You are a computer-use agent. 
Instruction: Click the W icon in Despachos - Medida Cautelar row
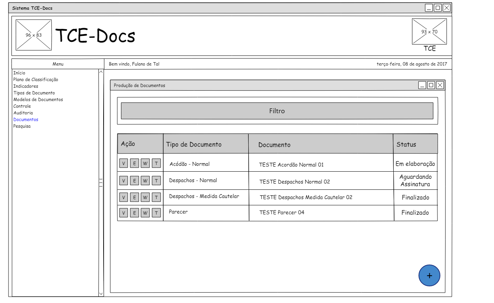pos(145,198)
